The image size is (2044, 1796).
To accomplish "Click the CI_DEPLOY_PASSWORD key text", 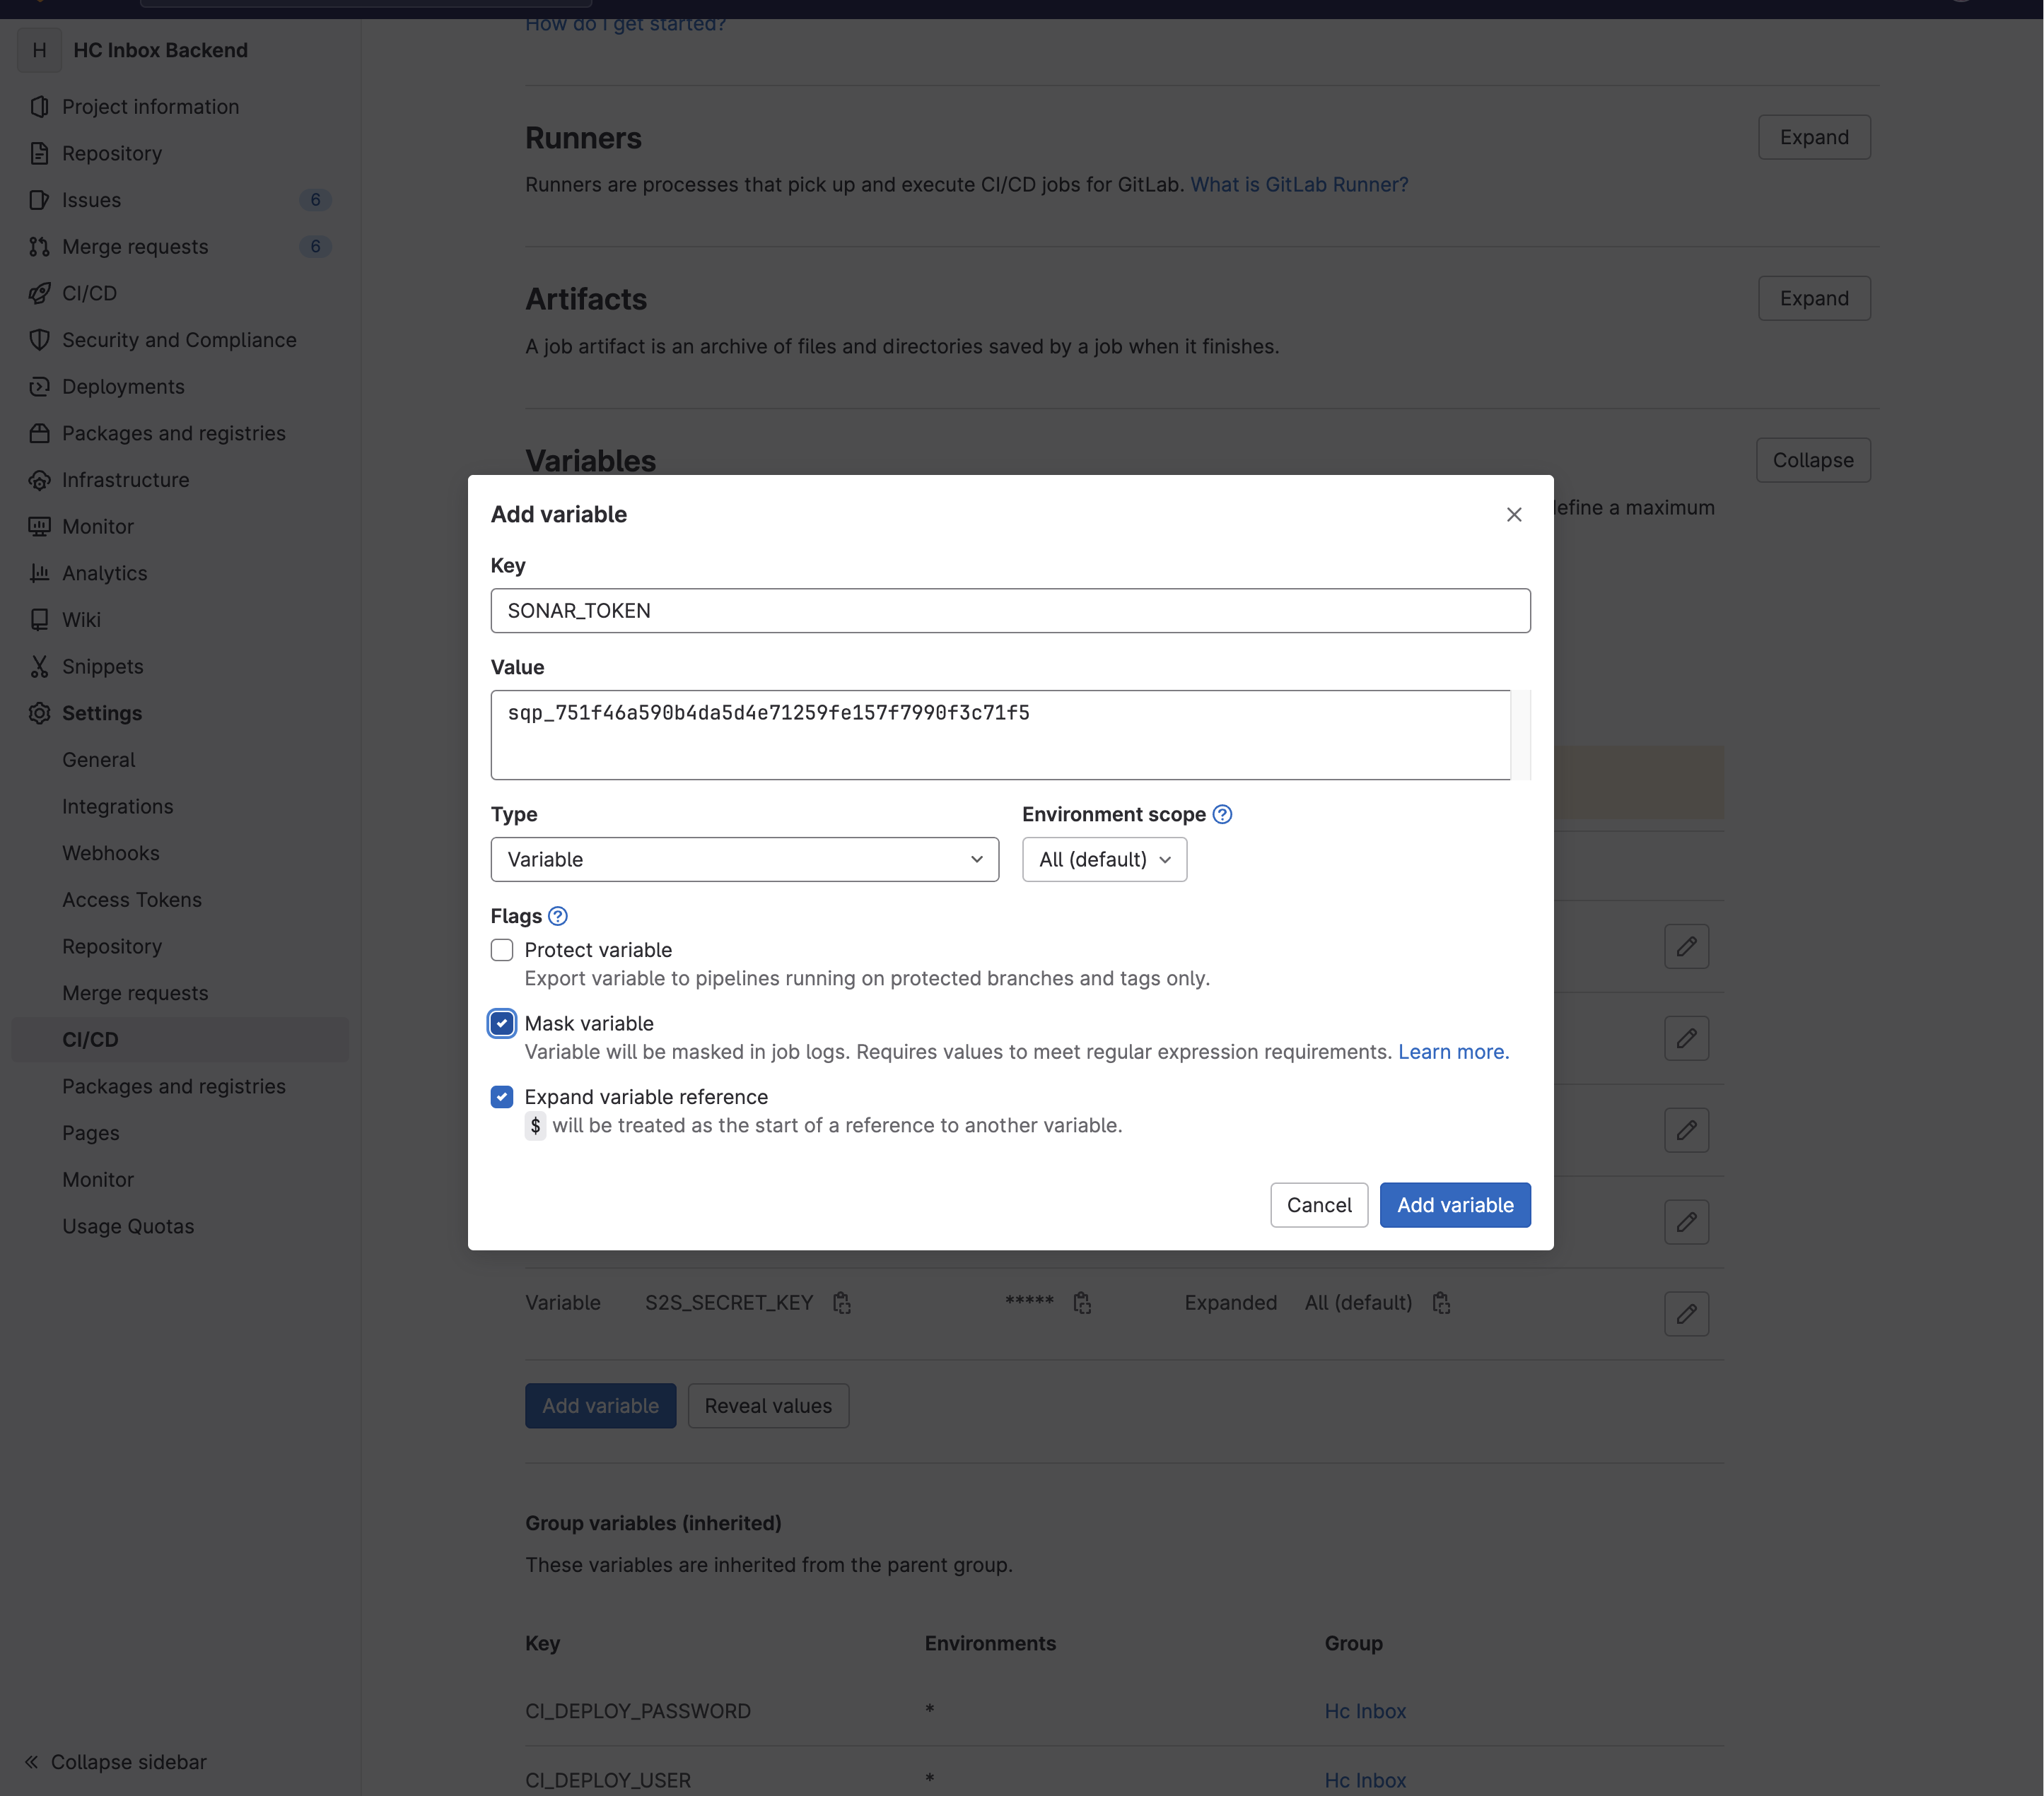I will [638, 1711].
